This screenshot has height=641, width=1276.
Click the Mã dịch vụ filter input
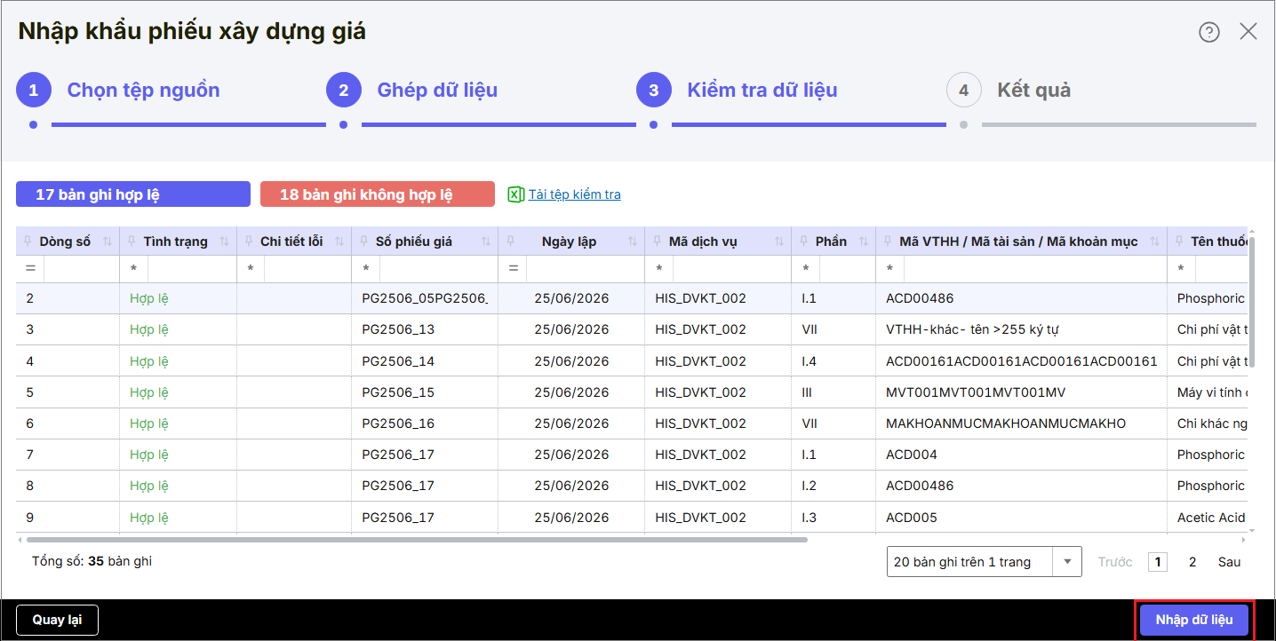coord(731,268)
